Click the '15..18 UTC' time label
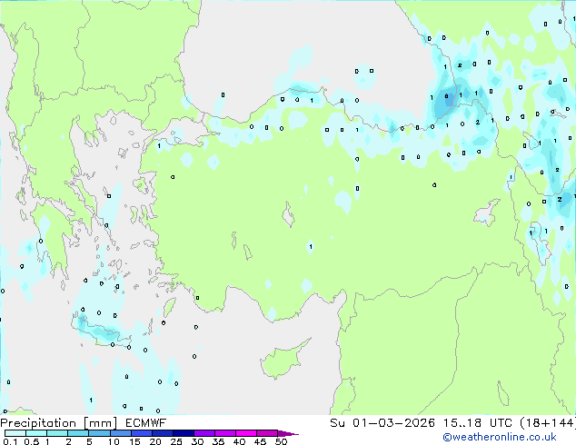 pos(477,423)
